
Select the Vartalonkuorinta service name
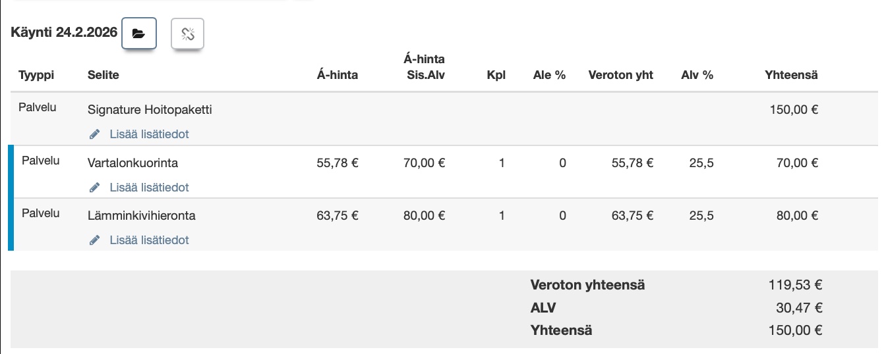click(133, 163)
